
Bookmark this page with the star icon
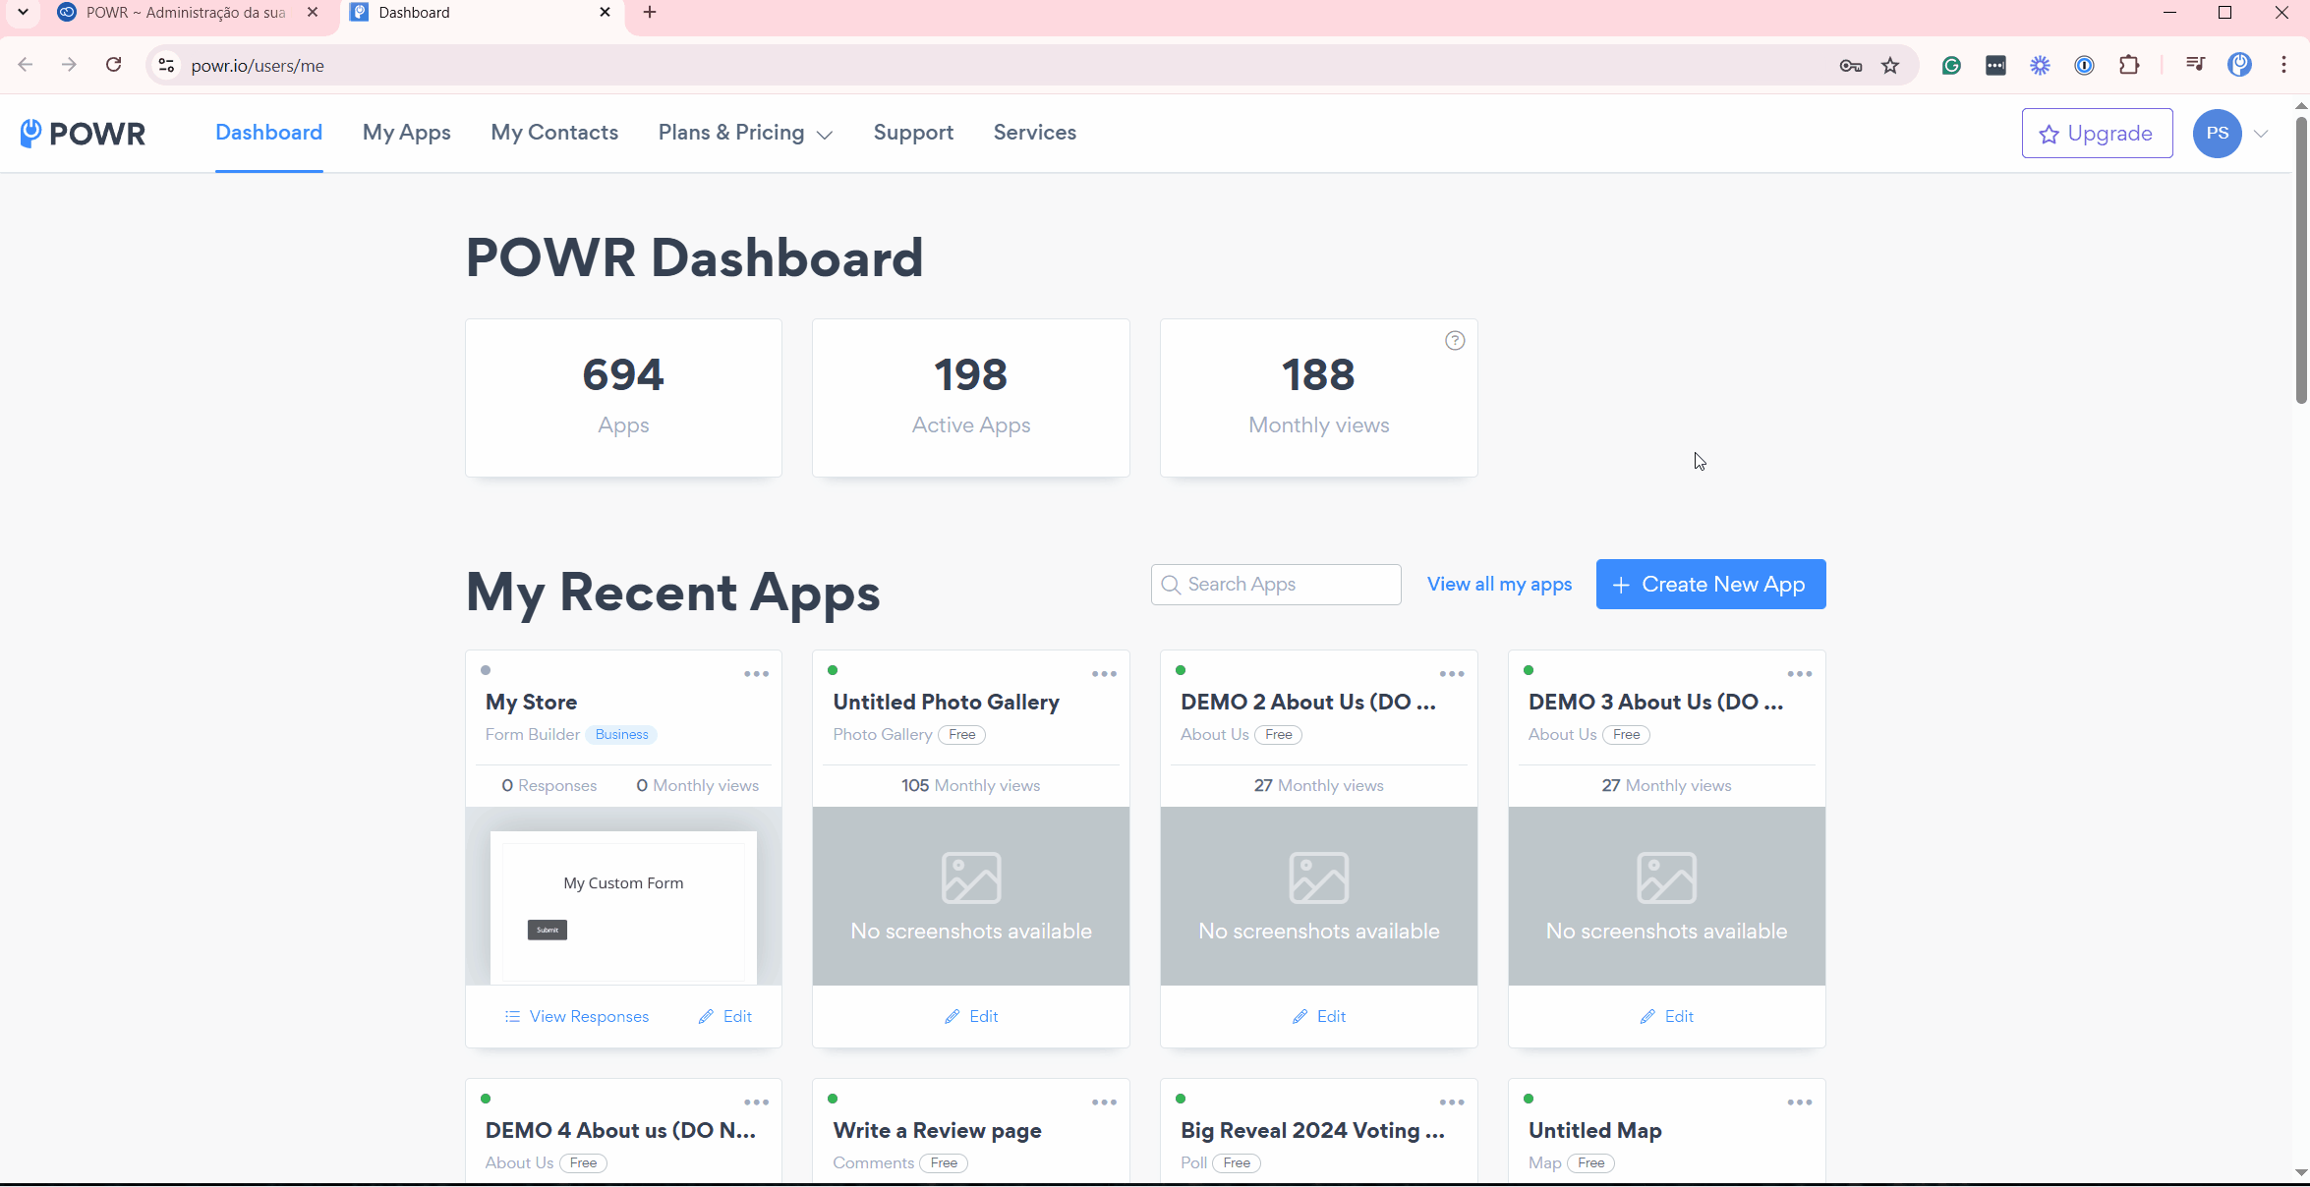(1890, 66)
